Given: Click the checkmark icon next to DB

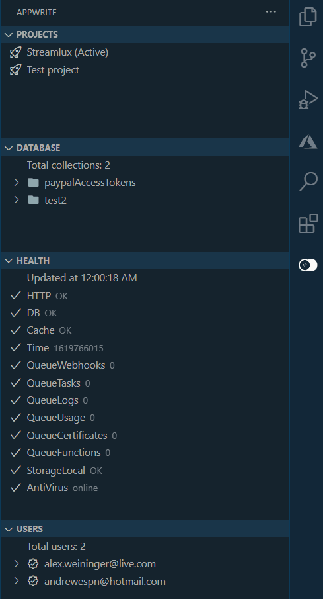Looking at the screenshot, I should (16, 313).
